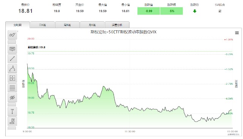
Task: Click the green down arrow indicator
Action: [x=195, y=11]
